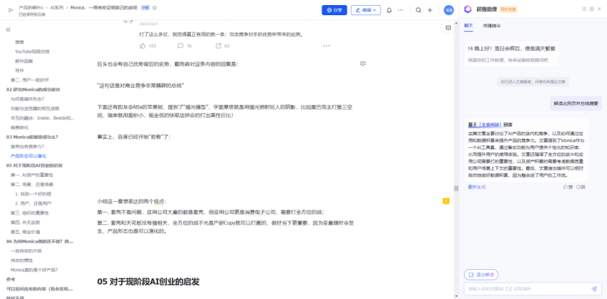Jump to outline item 邮件回复
Screen dimensions: 607x299
point(24,61)
